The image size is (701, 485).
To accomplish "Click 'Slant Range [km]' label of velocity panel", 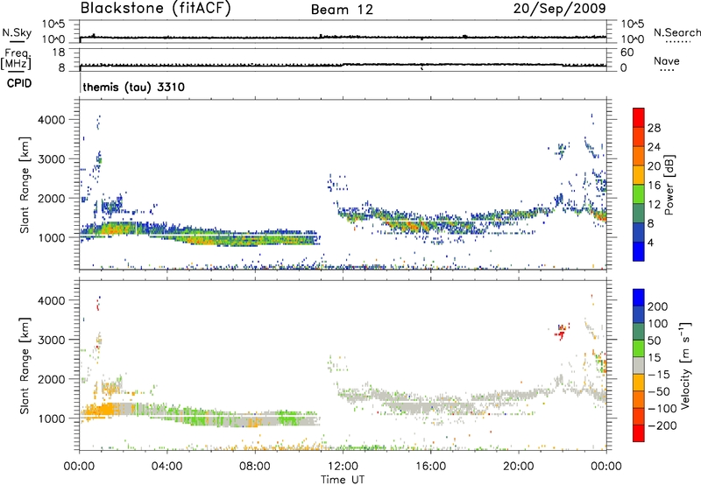I will click(25, 366).
